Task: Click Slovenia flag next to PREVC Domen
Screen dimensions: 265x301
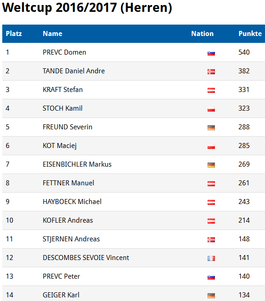Action: click(211, 53)
